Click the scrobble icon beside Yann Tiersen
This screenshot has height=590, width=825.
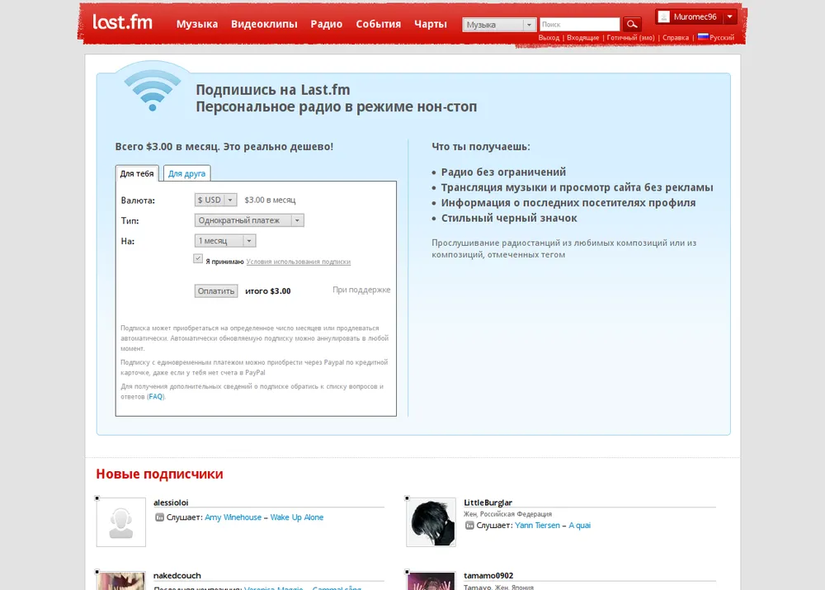coord(469,526)
